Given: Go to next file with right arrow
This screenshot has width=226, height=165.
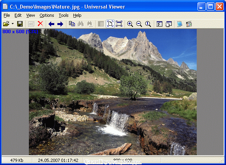Looking at the screenshot, I should (x=60, y=24).
